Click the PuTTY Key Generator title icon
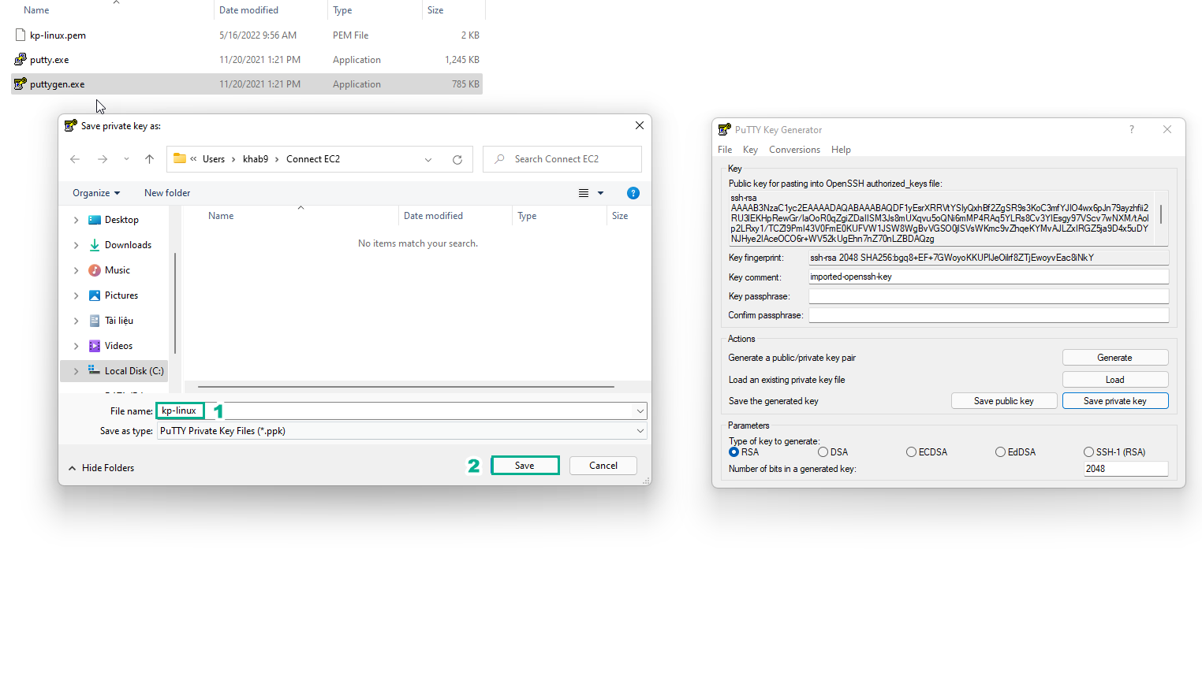 pyautogui.click(x=725, y=129)
